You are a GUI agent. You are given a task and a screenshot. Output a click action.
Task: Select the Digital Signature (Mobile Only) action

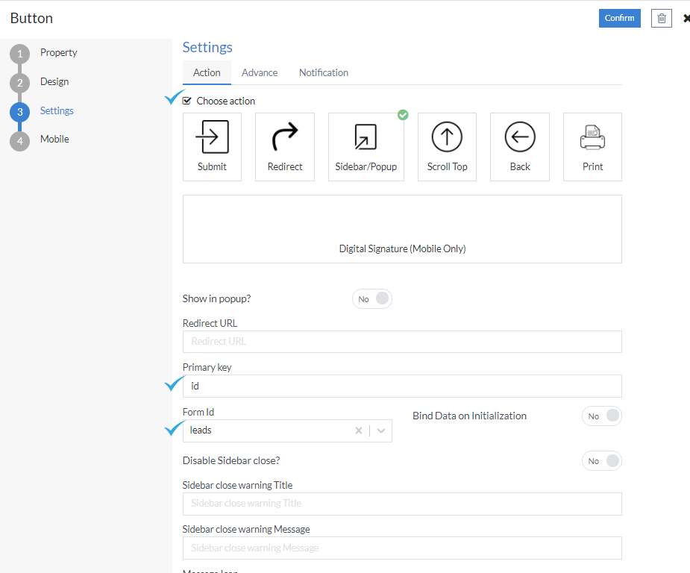click(x=402, y=228)
